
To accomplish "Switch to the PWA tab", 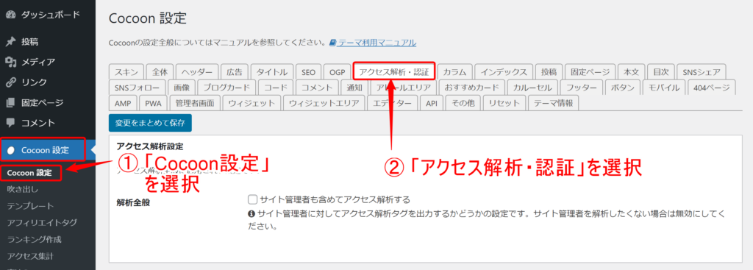I will (153, 103).
